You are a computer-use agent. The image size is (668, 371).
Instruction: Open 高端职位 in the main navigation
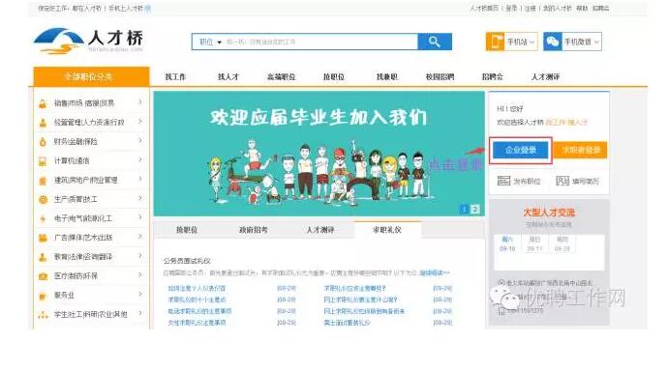click(x=281, y=77)
